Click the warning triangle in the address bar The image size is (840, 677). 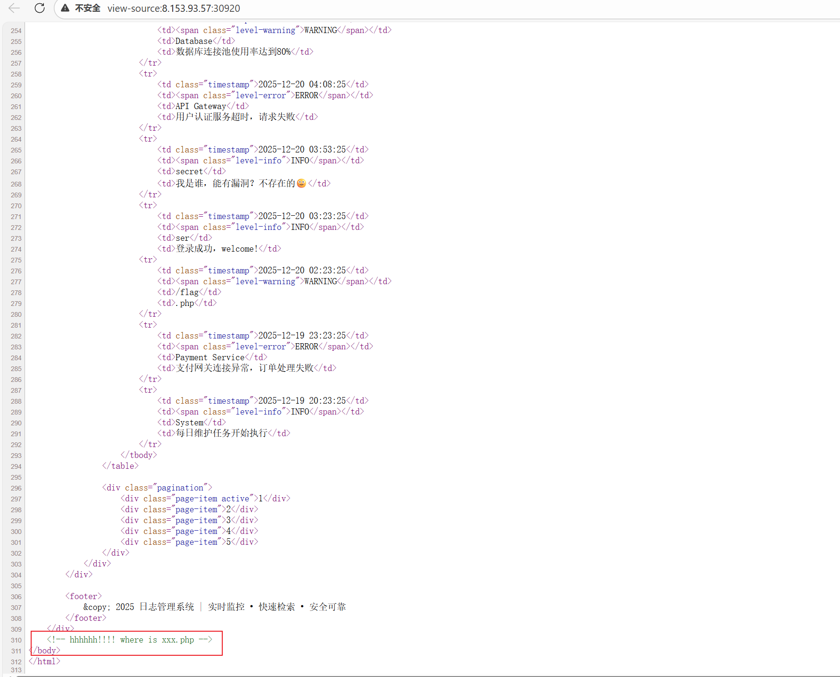(x=64, y=8)
